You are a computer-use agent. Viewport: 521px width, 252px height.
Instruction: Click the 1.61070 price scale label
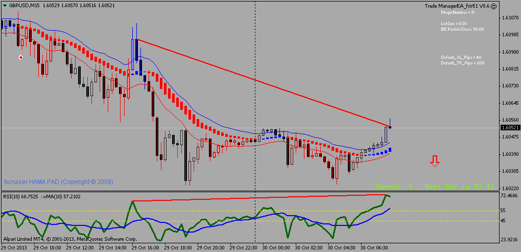tap(509, 18)
